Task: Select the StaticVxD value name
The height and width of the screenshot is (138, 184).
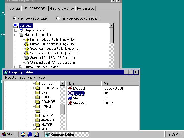Action: [80, 103]
